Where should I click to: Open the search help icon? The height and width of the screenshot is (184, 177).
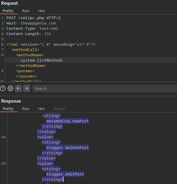pos(3,88)
